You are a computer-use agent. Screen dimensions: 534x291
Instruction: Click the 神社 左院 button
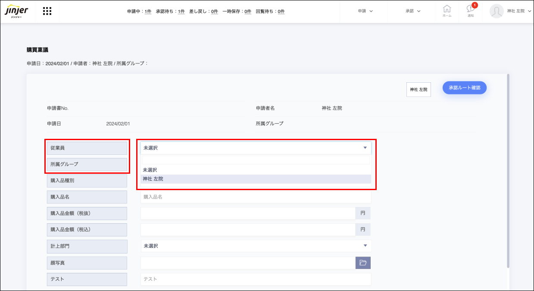(x=418, y=89)
